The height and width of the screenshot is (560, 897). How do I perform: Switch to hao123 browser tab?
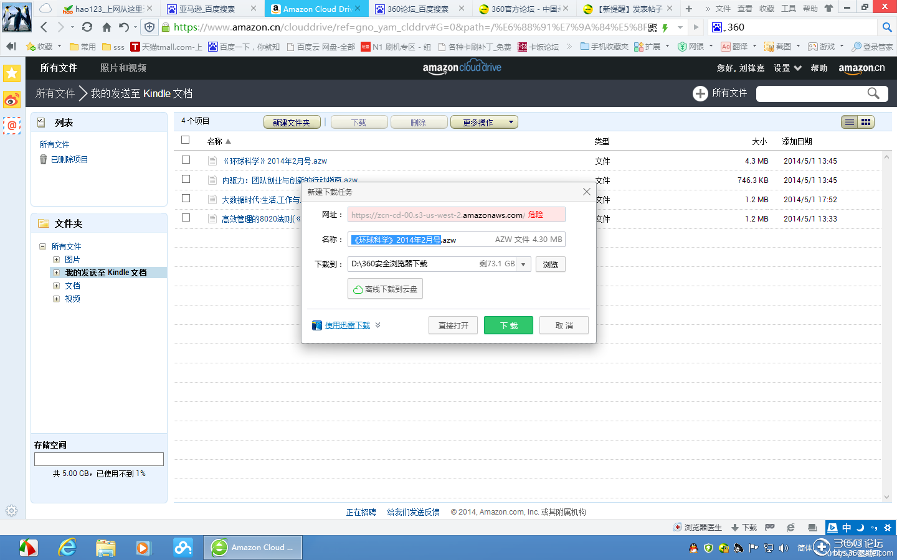click(x=108, y=9)
